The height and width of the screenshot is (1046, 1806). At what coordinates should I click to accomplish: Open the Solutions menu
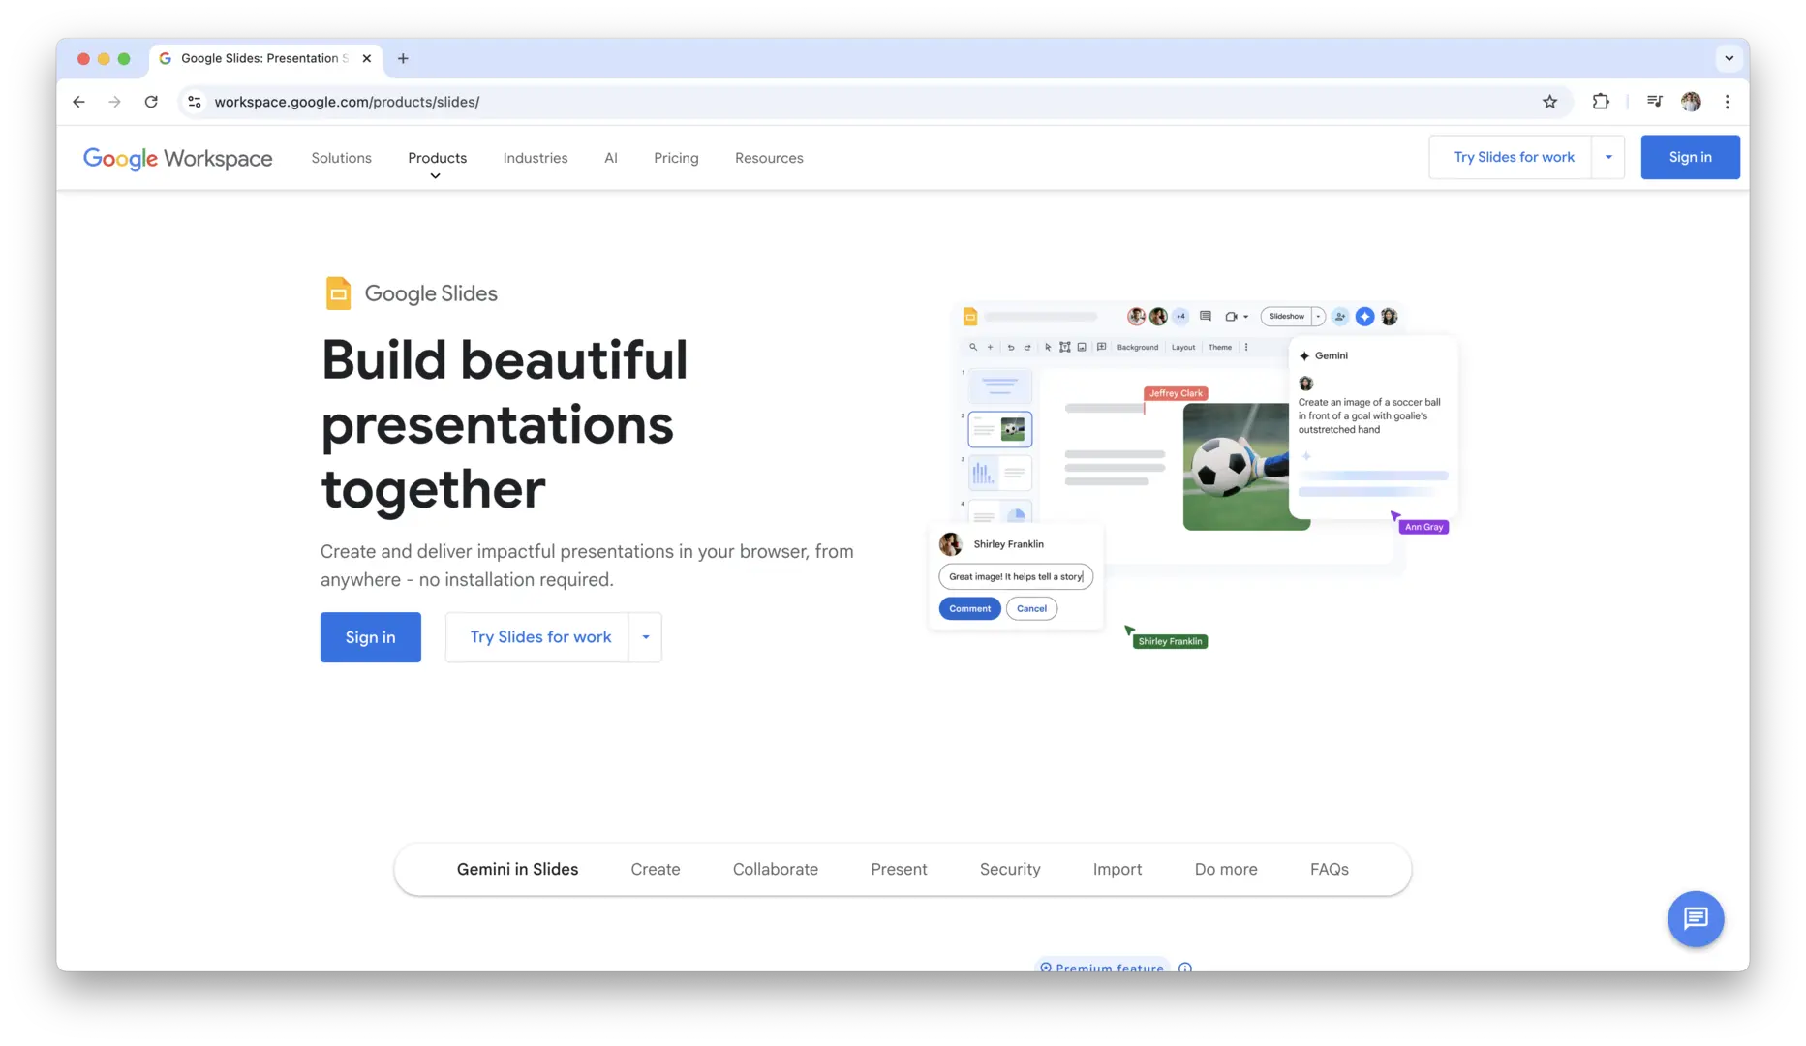coord(341,158)
